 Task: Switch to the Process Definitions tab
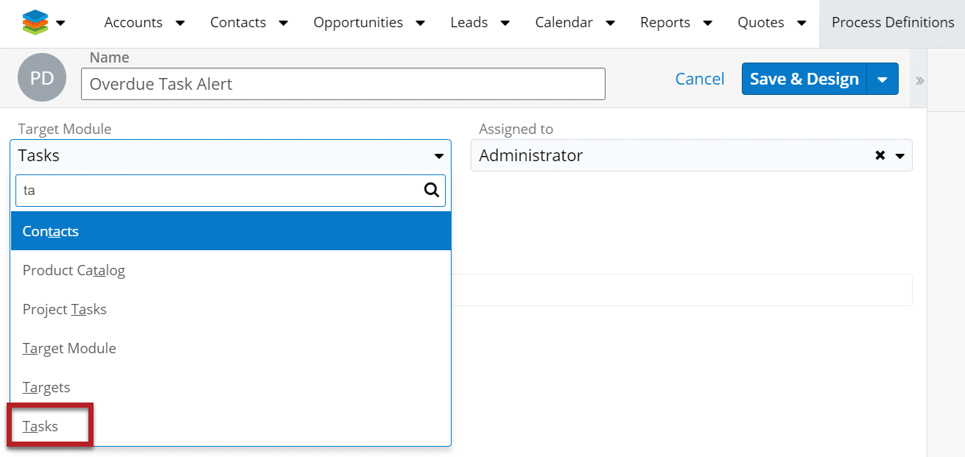click(x=892, y=23)
